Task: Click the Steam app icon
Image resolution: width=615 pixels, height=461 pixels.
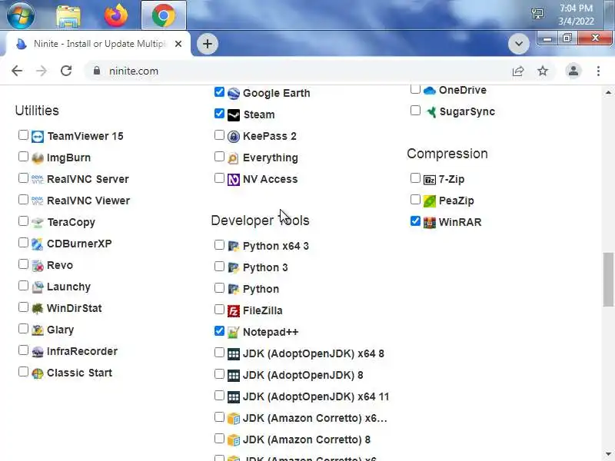Action: click(234, 115)
